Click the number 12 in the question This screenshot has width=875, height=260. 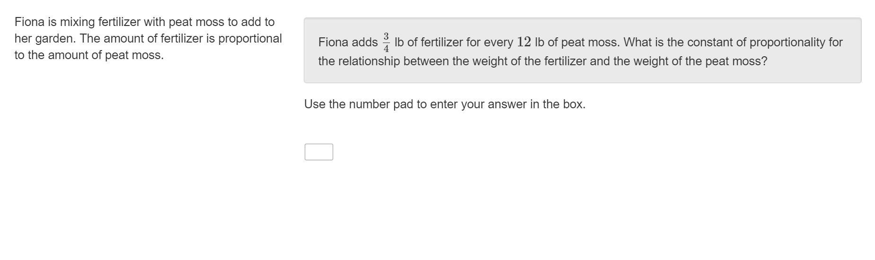point(523,42)
